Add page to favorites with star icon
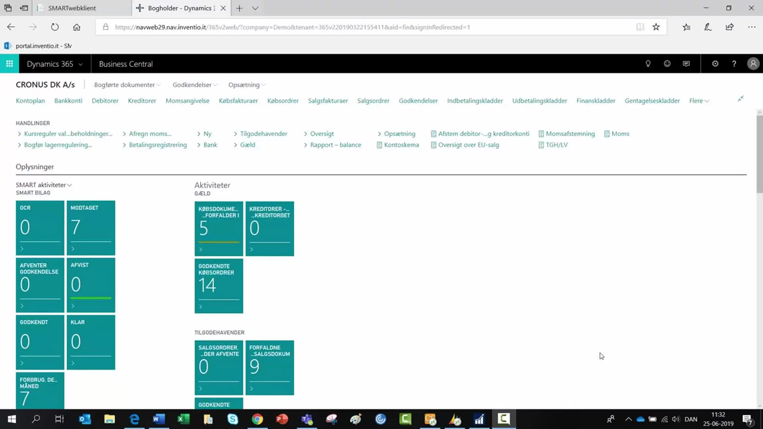This screenshot has width=763, height=429. tap(656, 27)
